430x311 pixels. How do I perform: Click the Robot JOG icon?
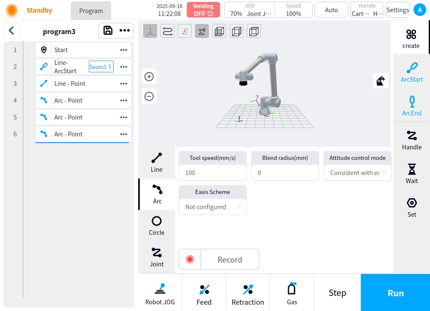(160, 293)
